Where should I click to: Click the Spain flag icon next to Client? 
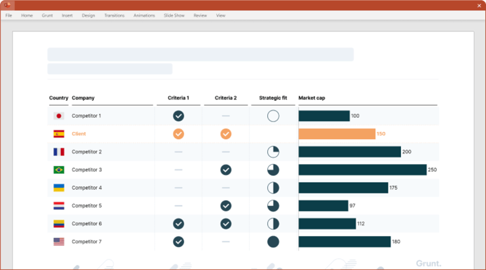(x=59, y=134)
